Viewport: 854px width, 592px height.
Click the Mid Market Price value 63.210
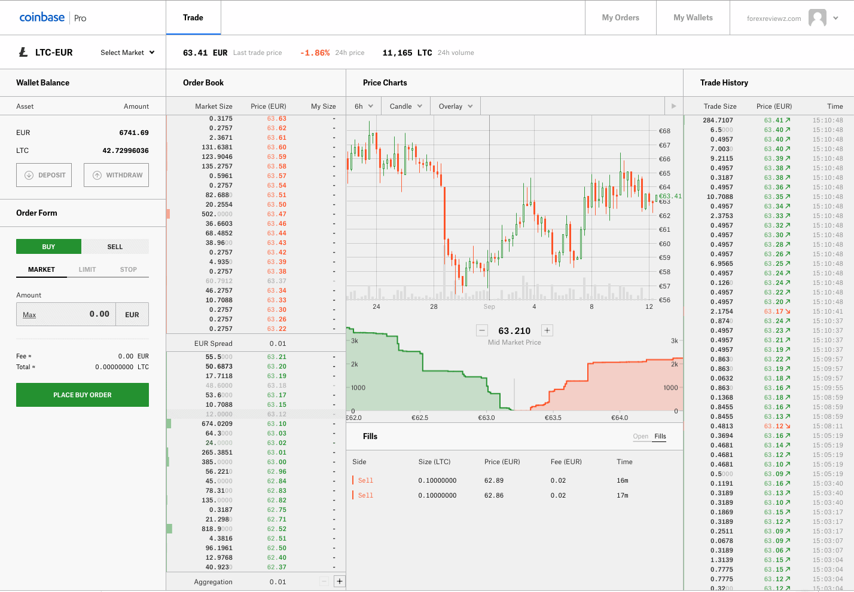tap(514, 331)
